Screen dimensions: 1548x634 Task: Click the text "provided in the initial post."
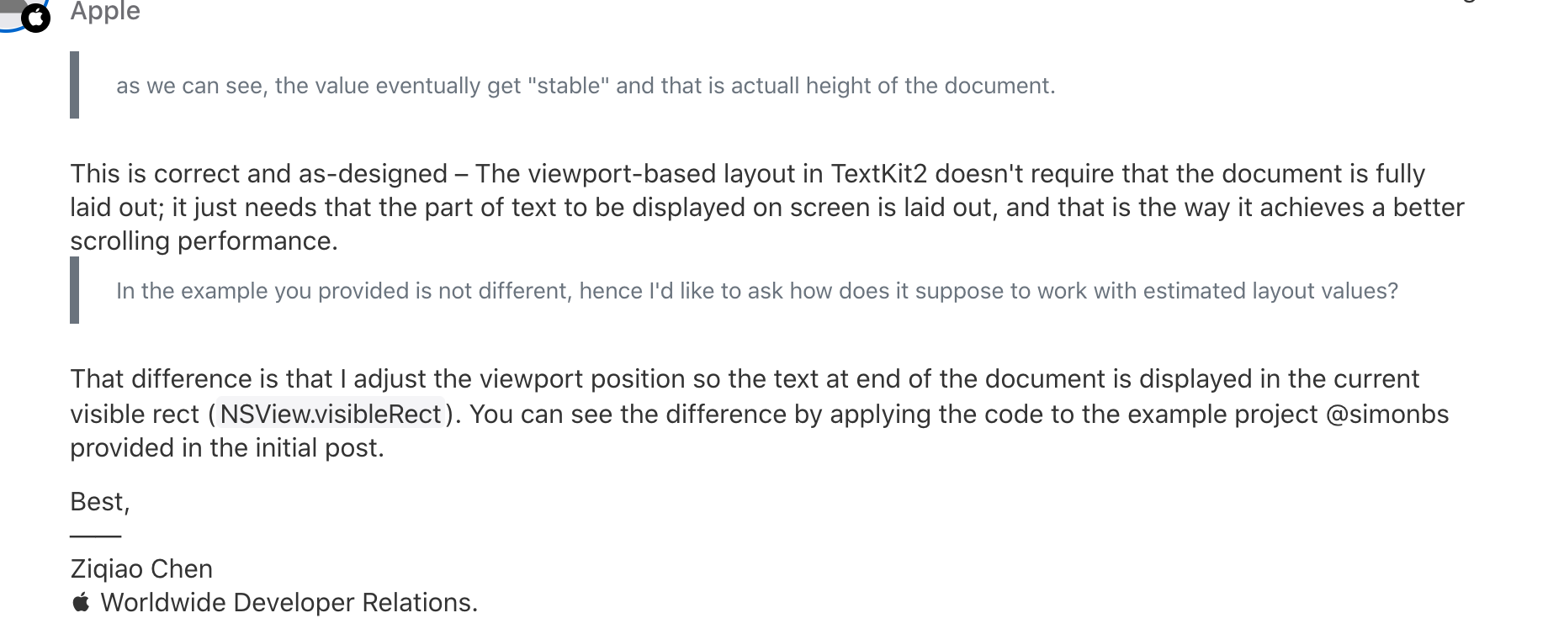point(227,448)
